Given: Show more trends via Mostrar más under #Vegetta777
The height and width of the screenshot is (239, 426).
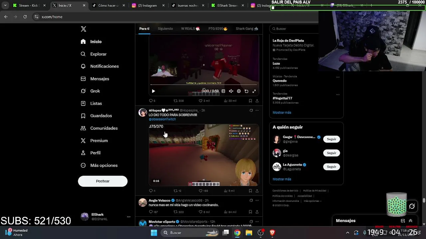Looking at the screenshot, I should coord(282,113).
